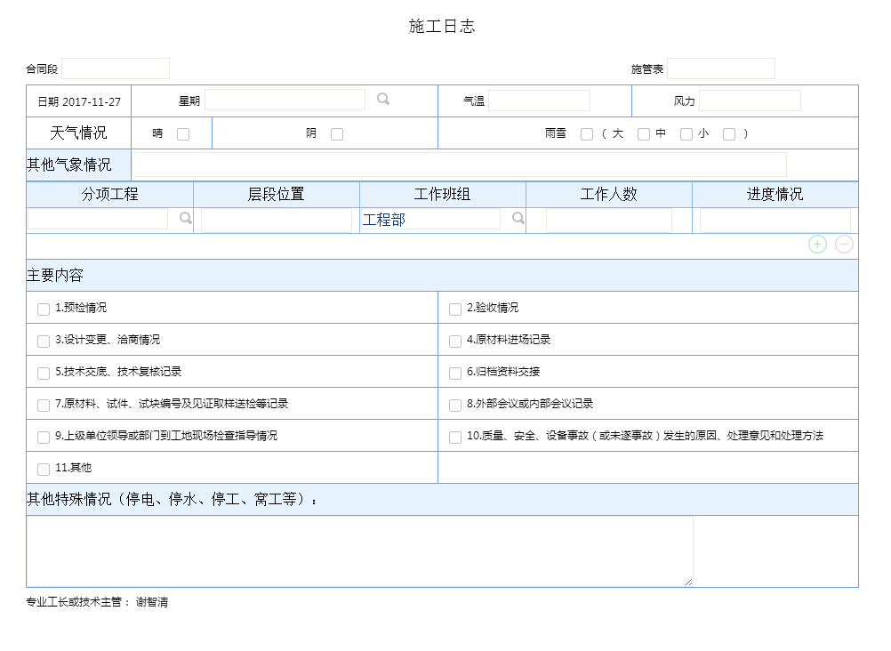891x651 pixels.
Task: Check the 11.其他 option
Action: click(x=44, y=470)
